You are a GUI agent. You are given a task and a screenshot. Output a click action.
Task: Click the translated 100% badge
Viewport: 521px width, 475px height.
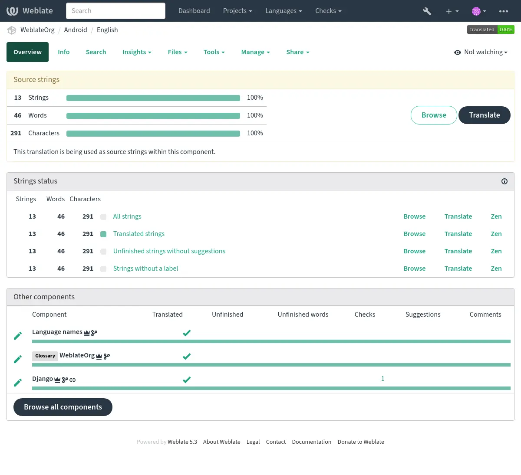click(491, 29)
